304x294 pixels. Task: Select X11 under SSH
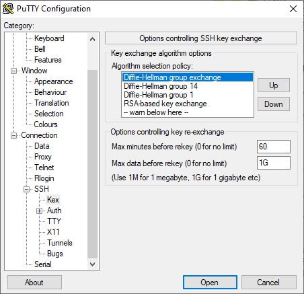pyautogui.click(x=53, y=232)
